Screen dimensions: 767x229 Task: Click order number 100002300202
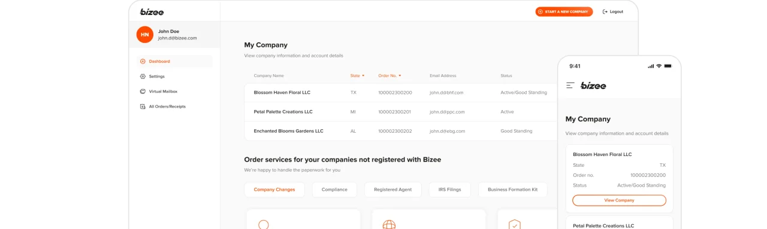(x=395, y=131)
